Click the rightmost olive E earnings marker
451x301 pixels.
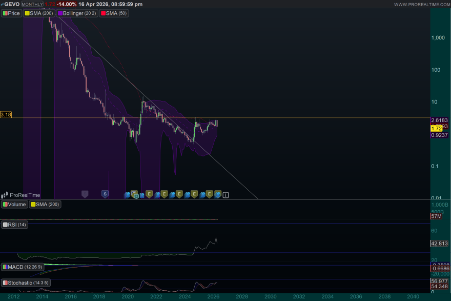(x=210, y=194)
